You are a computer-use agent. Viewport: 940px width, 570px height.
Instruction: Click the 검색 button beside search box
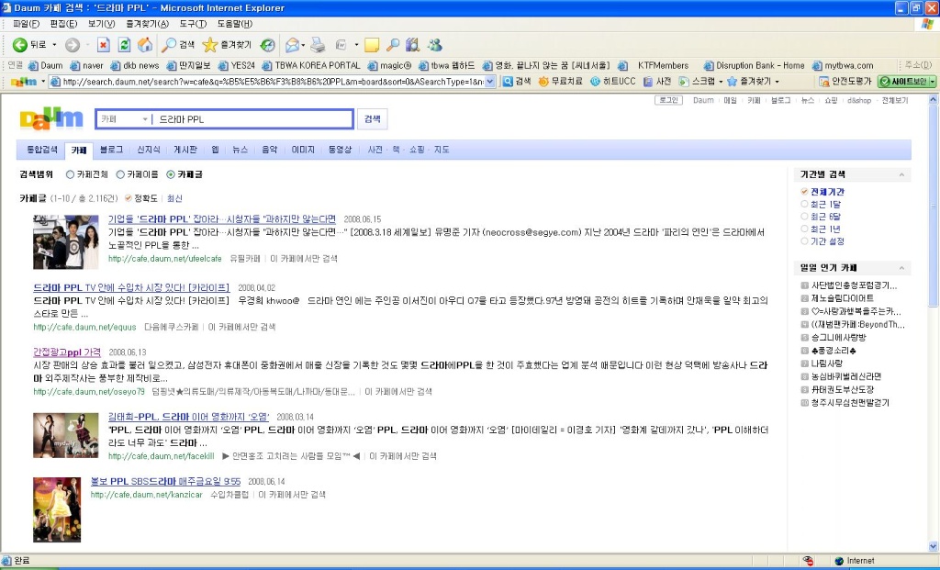coord(373,118)
